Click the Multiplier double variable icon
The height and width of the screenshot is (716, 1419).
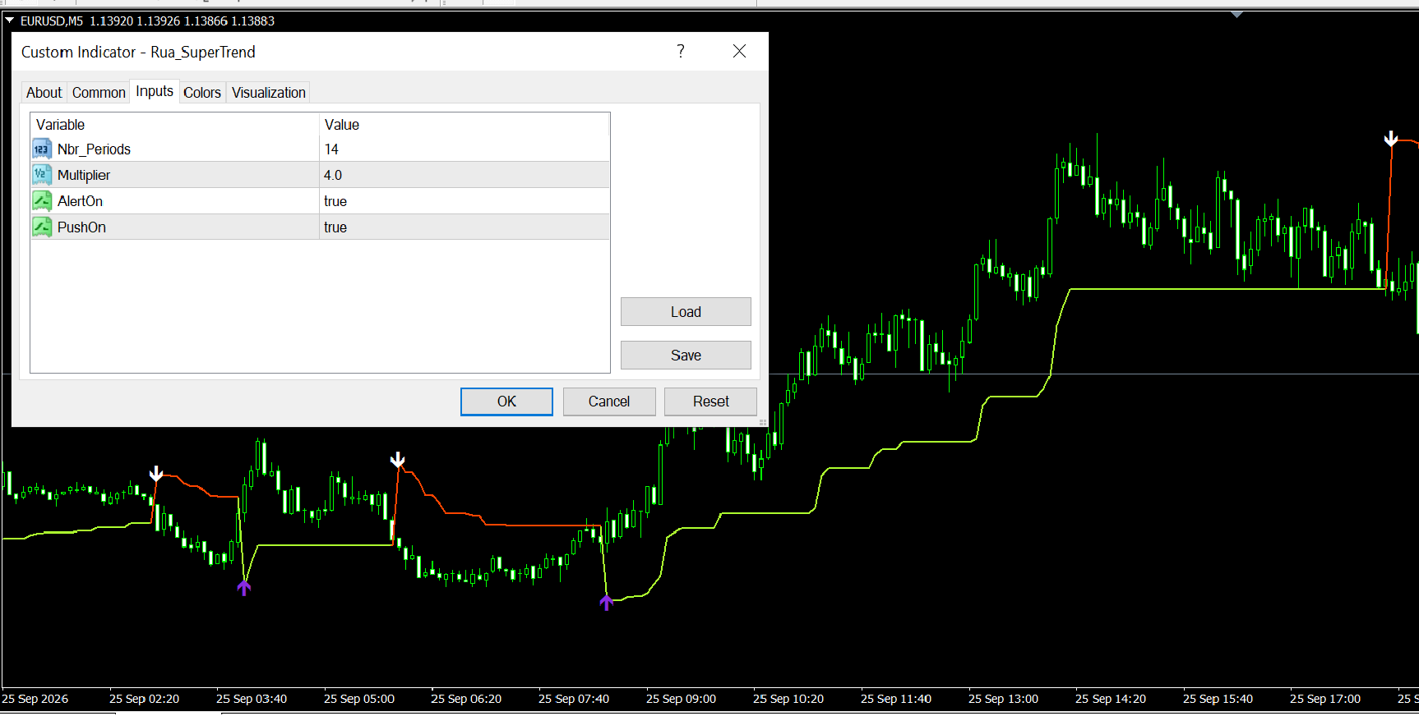[x=41, y=175]
